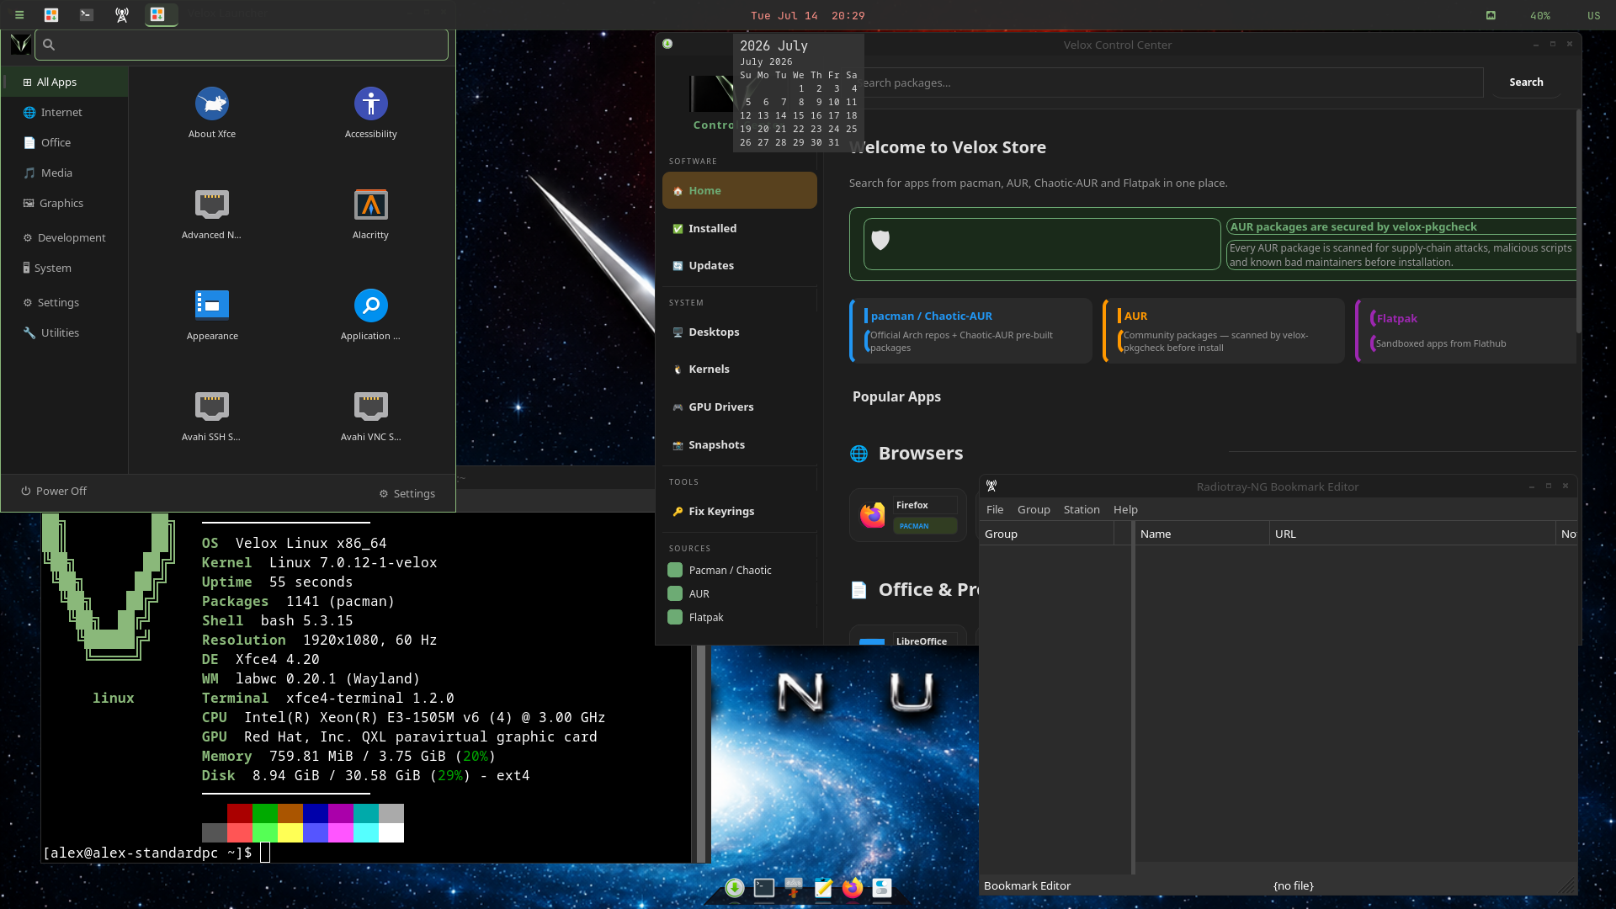Focus the launcher search input field
The height and width of the screenshot is (909, 1616).
click(x=242, y=45)
